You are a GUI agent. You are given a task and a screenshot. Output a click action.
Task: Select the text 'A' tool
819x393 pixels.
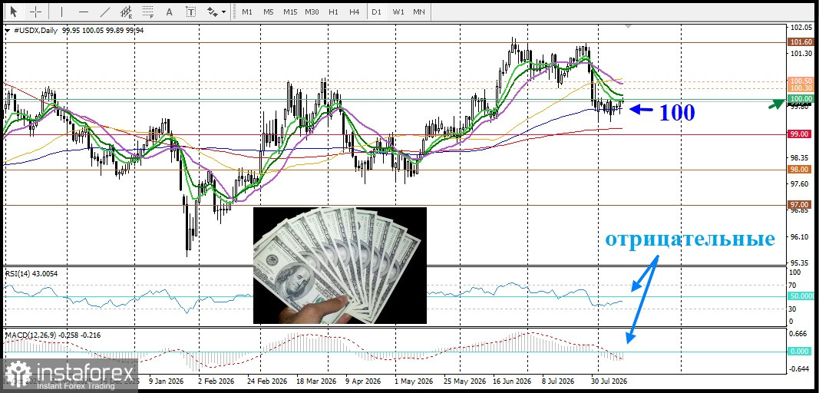coord(169,12)
